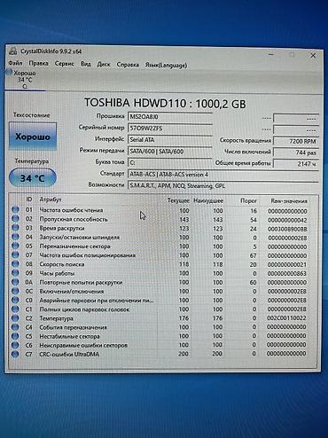Click status icon of row 05 Переназначенные сектора
This screenshot has width=328, height=438.
click(x=15, y=246)
